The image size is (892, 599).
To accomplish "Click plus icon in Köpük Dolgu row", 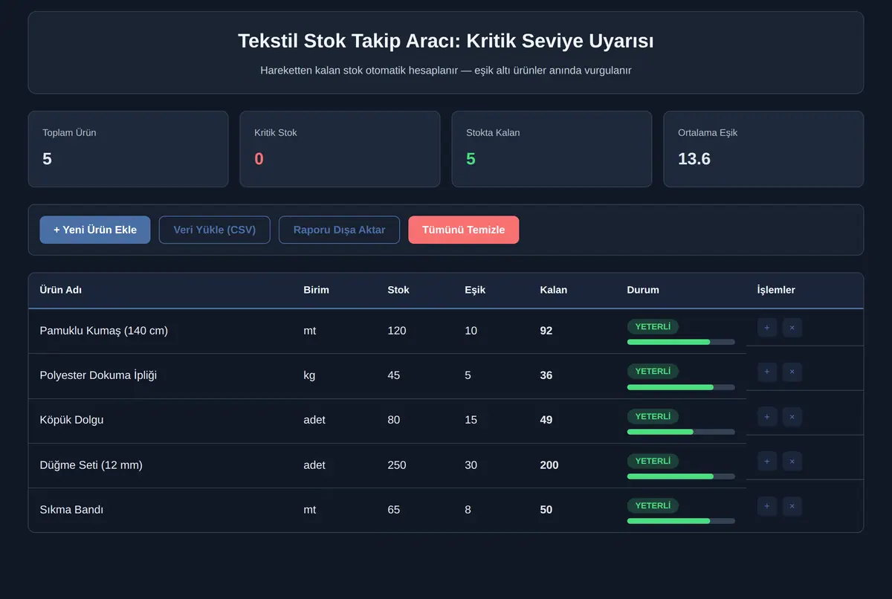I will pyautogui.click(x=767, y=417).
